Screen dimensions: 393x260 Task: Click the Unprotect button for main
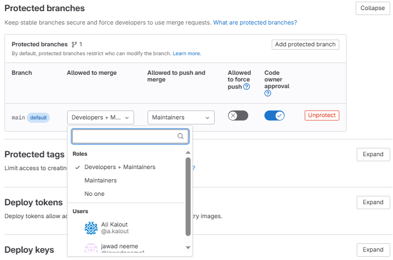pos(322,115)
